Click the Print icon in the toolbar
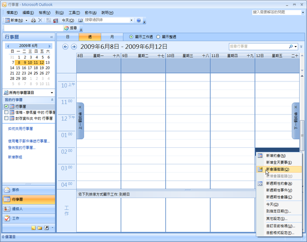The height and width of the screenshot is (242, 307). [33, 20]
